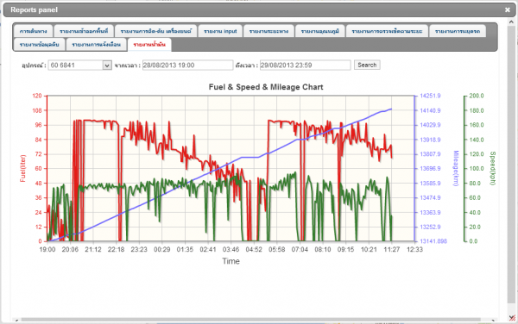The height and width of the screenshot is (324, 518).
Task: Switch to รายงานอุณหภูมิ tab
Action: pos(319,31)
